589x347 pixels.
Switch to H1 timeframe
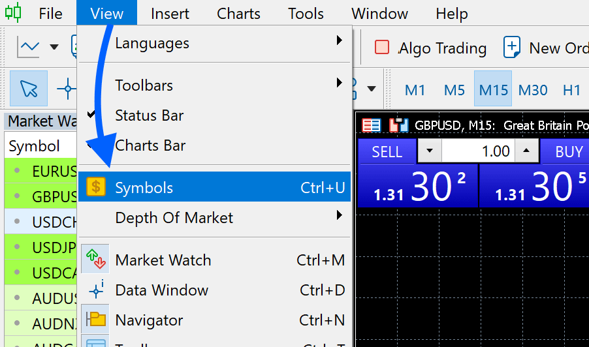(571, 90)
